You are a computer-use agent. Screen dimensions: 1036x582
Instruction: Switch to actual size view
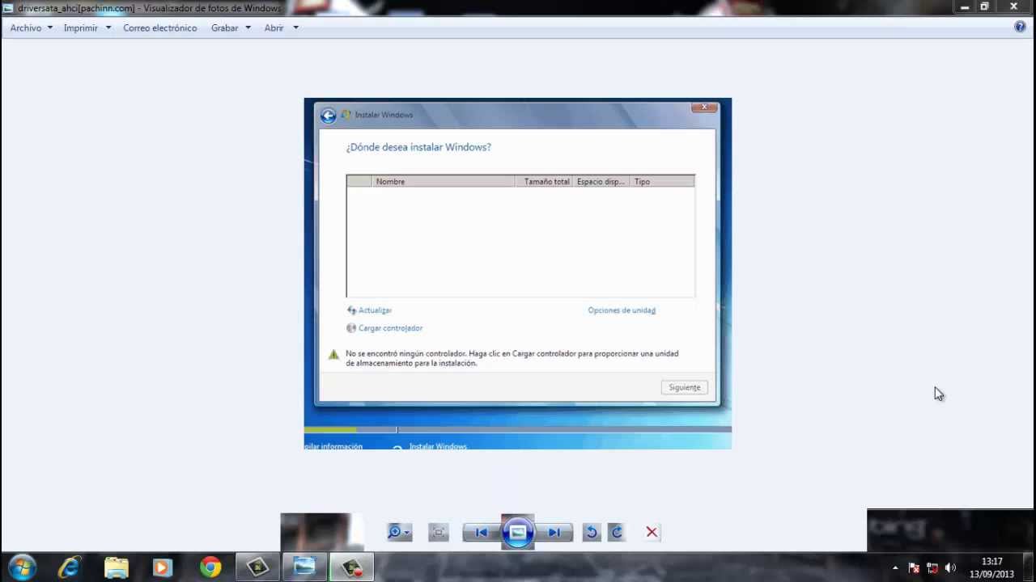pos(439,532)
